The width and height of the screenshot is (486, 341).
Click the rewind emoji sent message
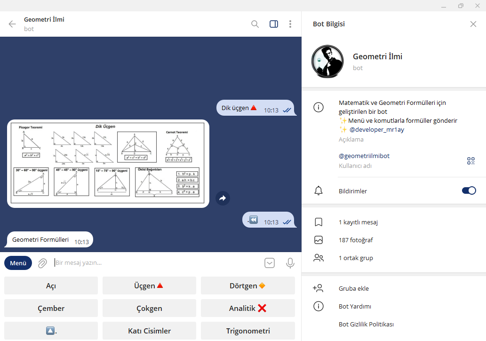[269, 220]
